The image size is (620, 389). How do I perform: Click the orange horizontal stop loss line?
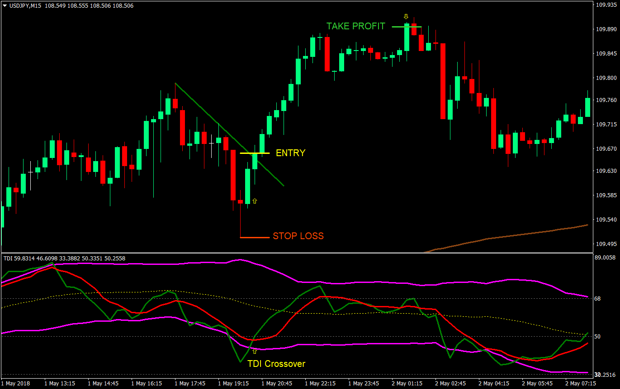[254, 237]
